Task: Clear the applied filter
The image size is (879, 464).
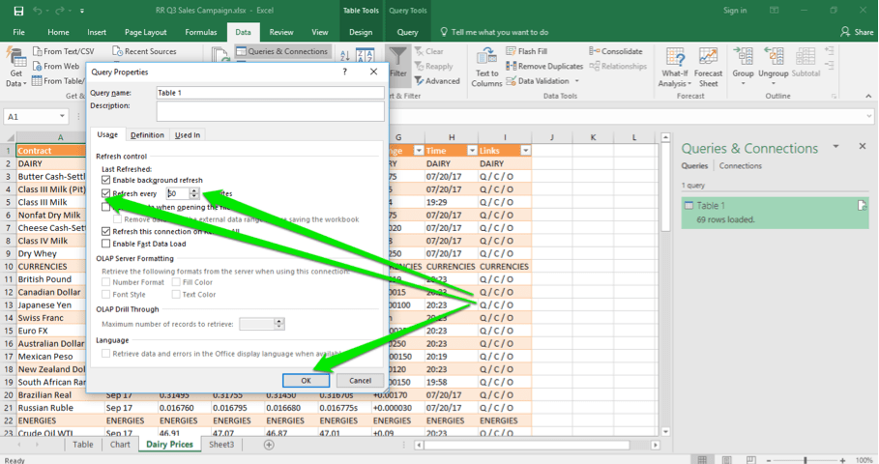Action: [x=428, y=51]
